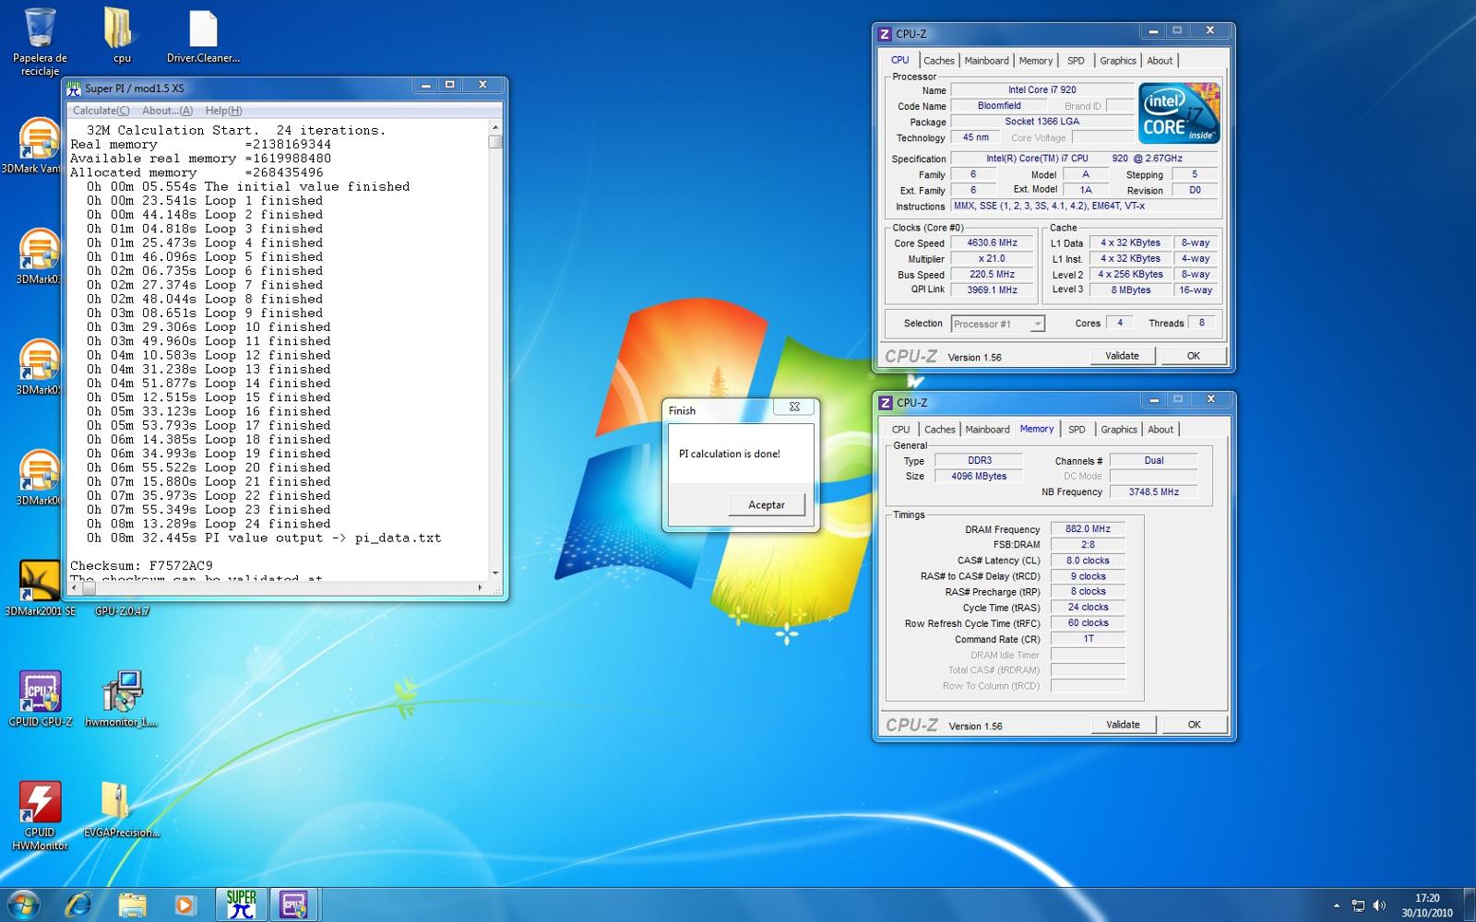Open the network tray icon
This screenshot has width=1476, height=922.
click(x=1358, y=905)
